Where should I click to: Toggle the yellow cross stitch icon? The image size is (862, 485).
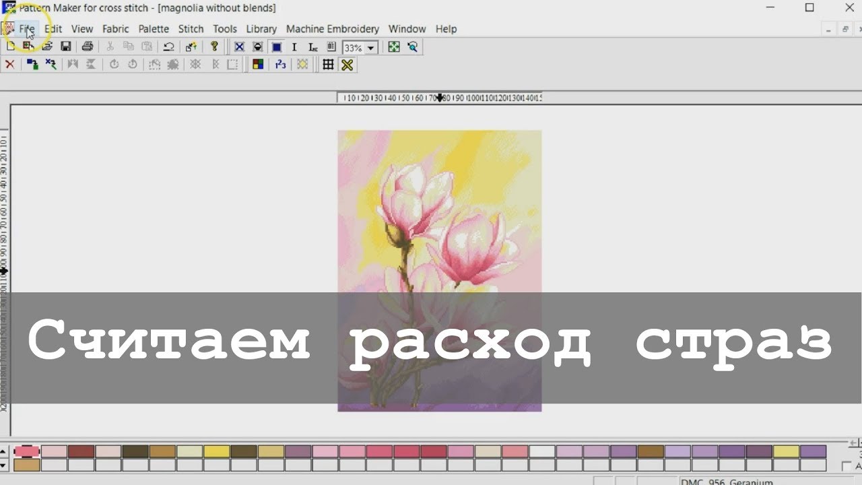point(347,65)
